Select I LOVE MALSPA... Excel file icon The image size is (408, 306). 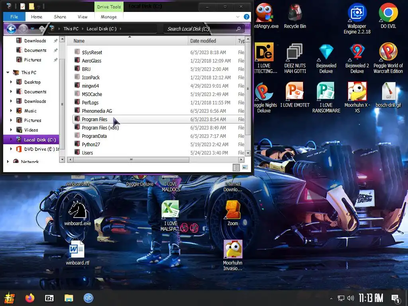click(x=170, y=216)
